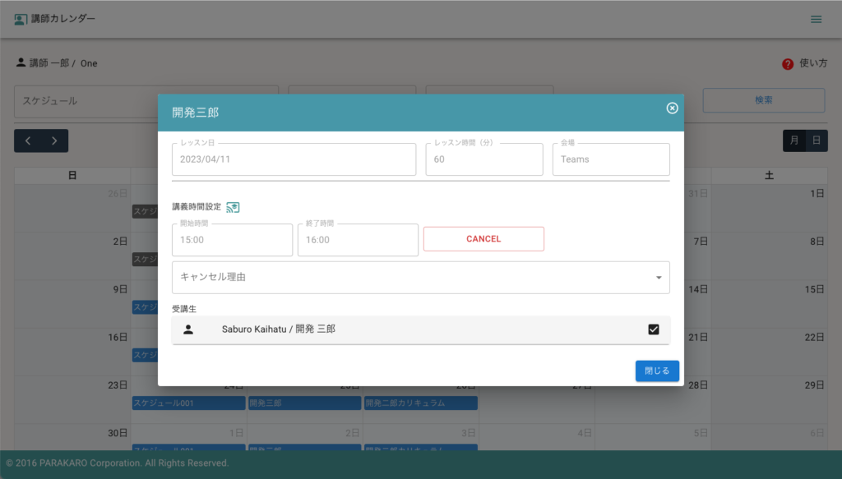Click the instructor person icon beside 講師 一郎
This screenshot has width=842, height=479.
[21, 62]
